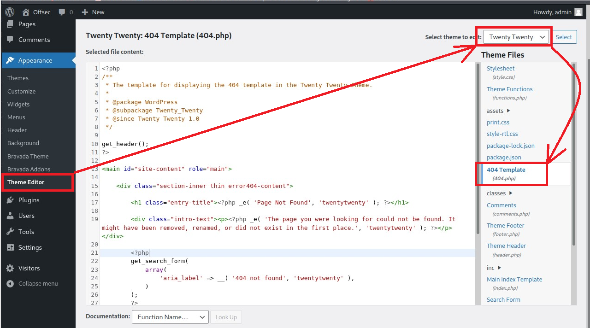
Task: Open Menus submenu item
Action: click(x=16, y=117)
